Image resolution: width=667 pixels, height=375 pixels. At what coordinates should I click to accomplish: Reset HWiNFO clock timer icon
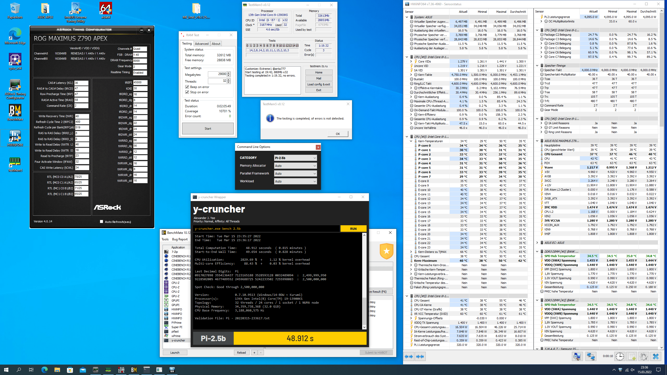(620, 357)
